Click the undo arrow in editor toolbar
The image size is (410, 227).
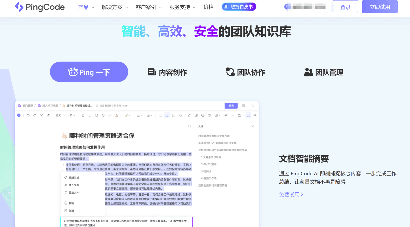28,115
